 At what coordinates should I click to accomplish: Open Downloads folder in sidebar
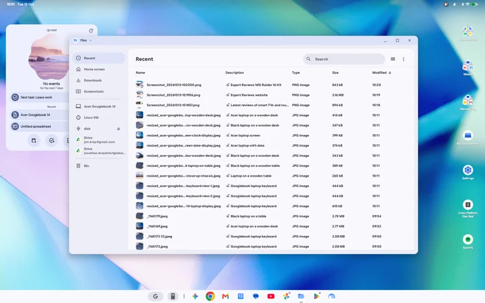coord(98,80)
